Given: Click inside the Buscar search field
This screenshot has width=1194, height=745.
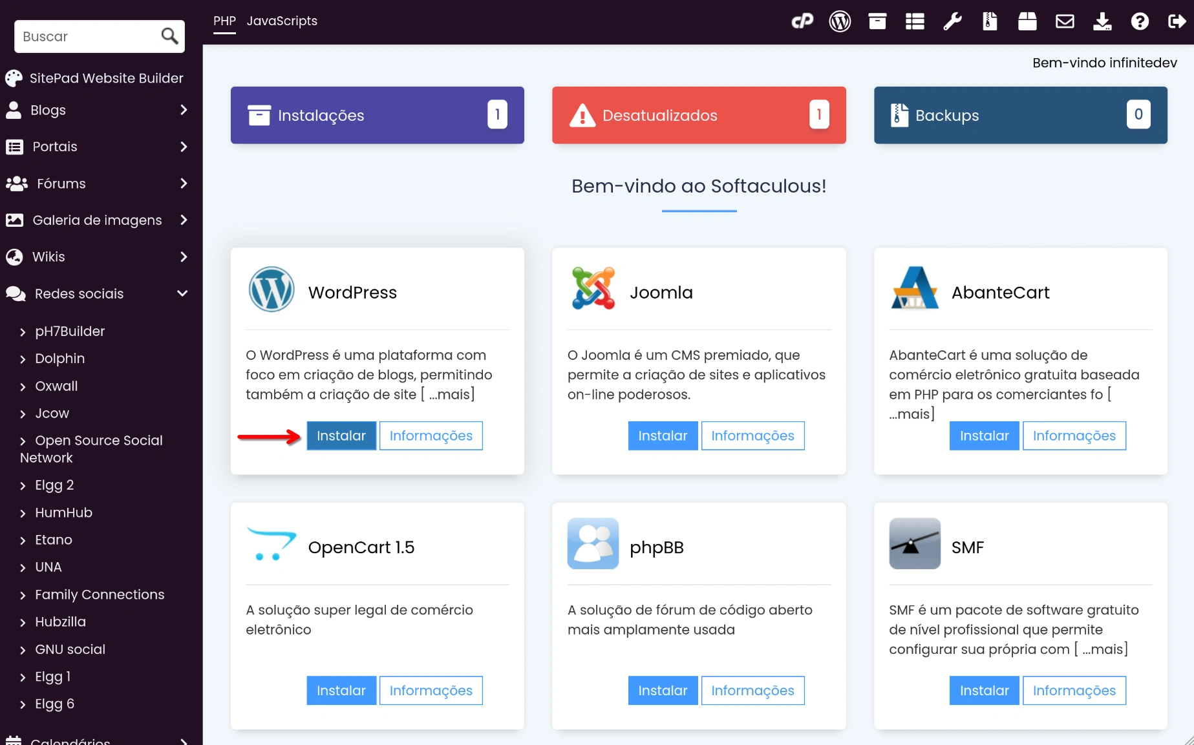Looking at the screenshot, I should [78, 36].
